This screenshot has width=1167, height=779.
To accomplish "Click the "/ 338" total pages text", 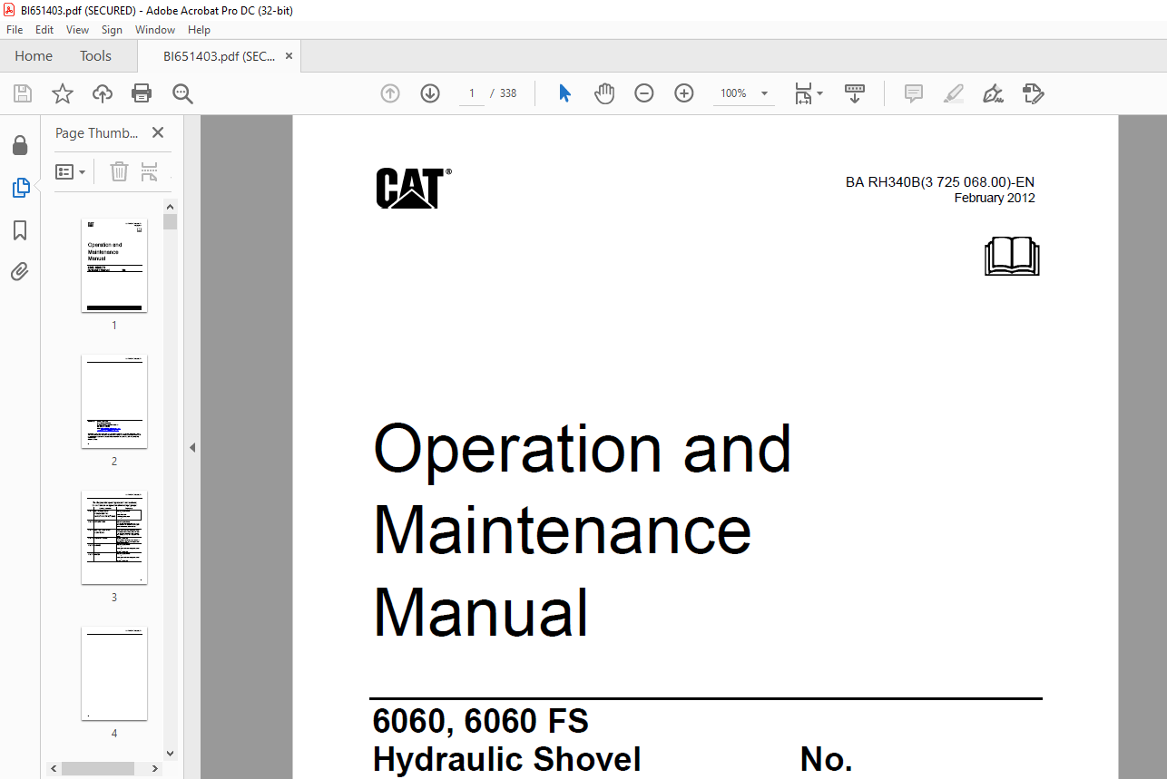I will coord(504,93).
